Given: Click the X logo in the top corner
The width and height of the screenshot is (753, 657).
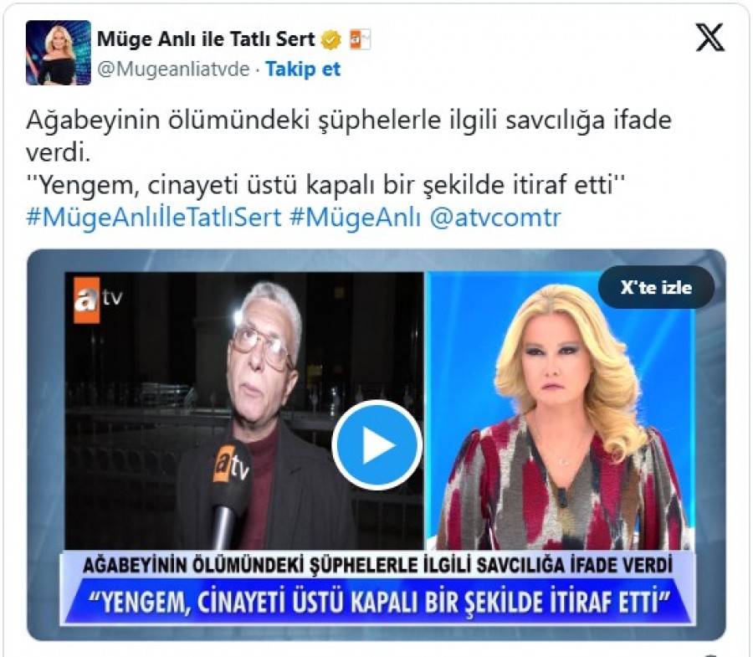Looking at the screenshot, I should [x=709, y=38].
